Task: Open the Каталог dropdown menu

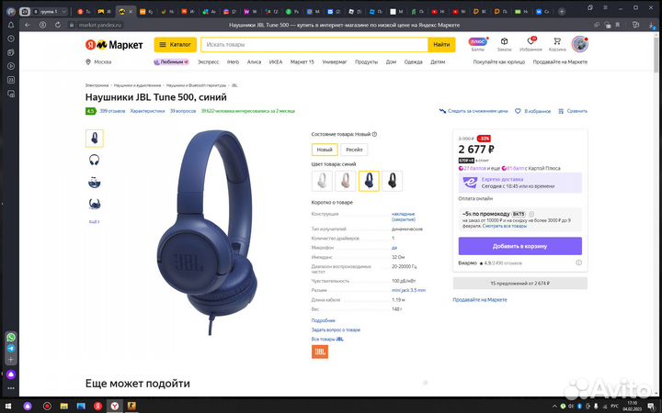Action: pos(176,45)
